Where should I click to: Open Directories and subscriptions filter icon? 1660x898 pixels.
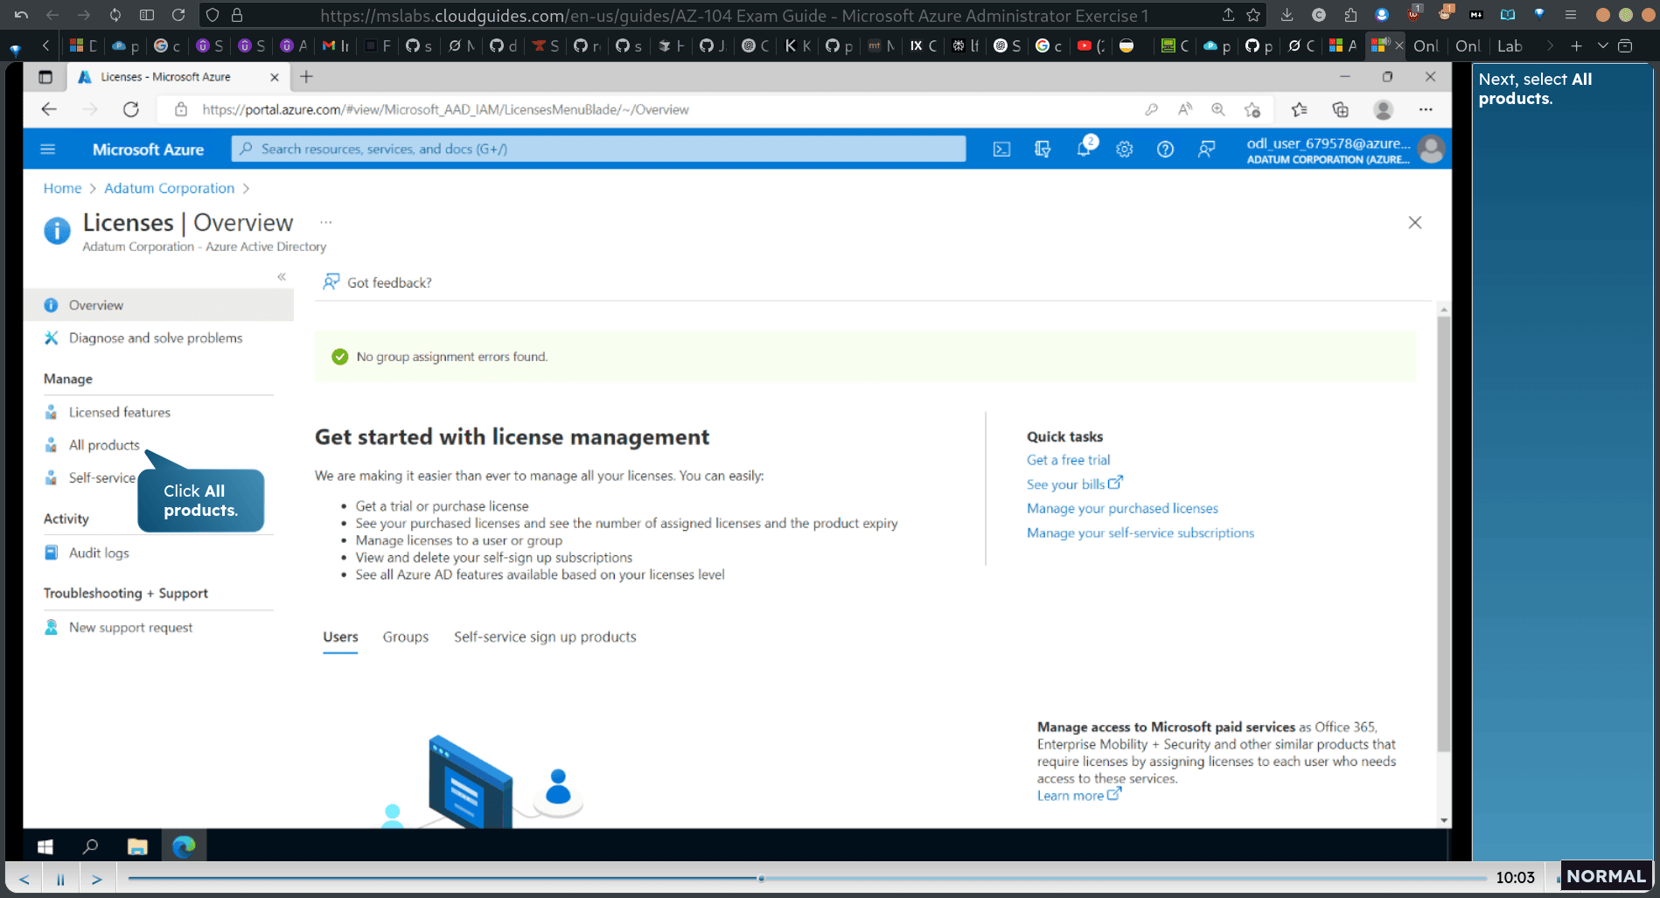click(1043, 150)
